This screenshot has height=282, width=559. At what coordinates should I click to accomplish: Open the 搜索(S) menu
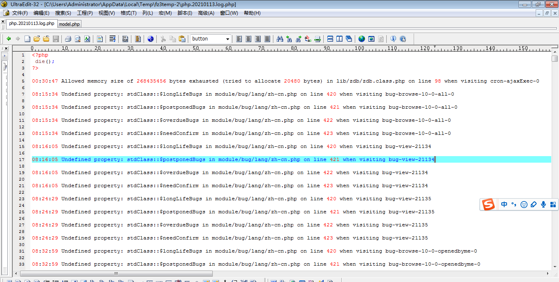tap(63, 13)
